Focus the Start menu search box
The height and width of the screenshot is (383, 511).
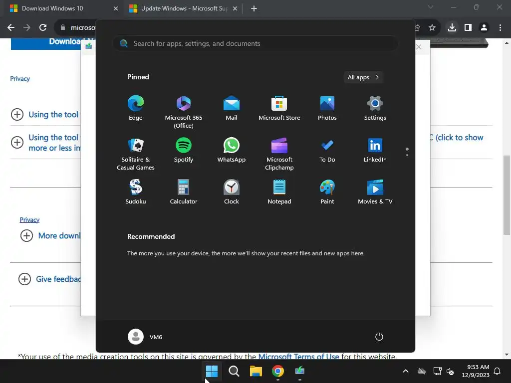tap(255, 43)
